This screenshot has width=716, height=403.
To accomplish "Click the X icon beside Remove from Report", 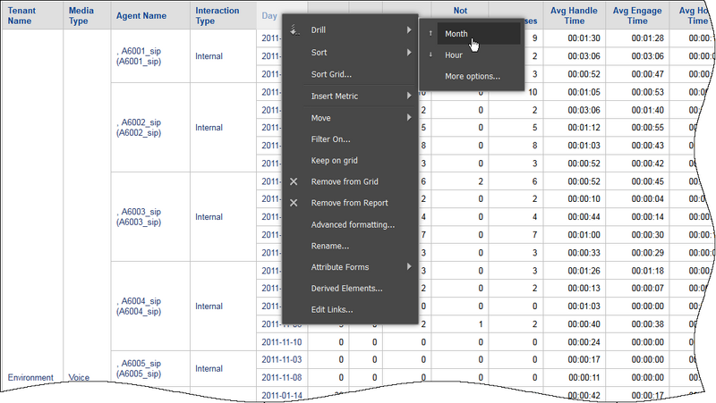I will point(294,203).
